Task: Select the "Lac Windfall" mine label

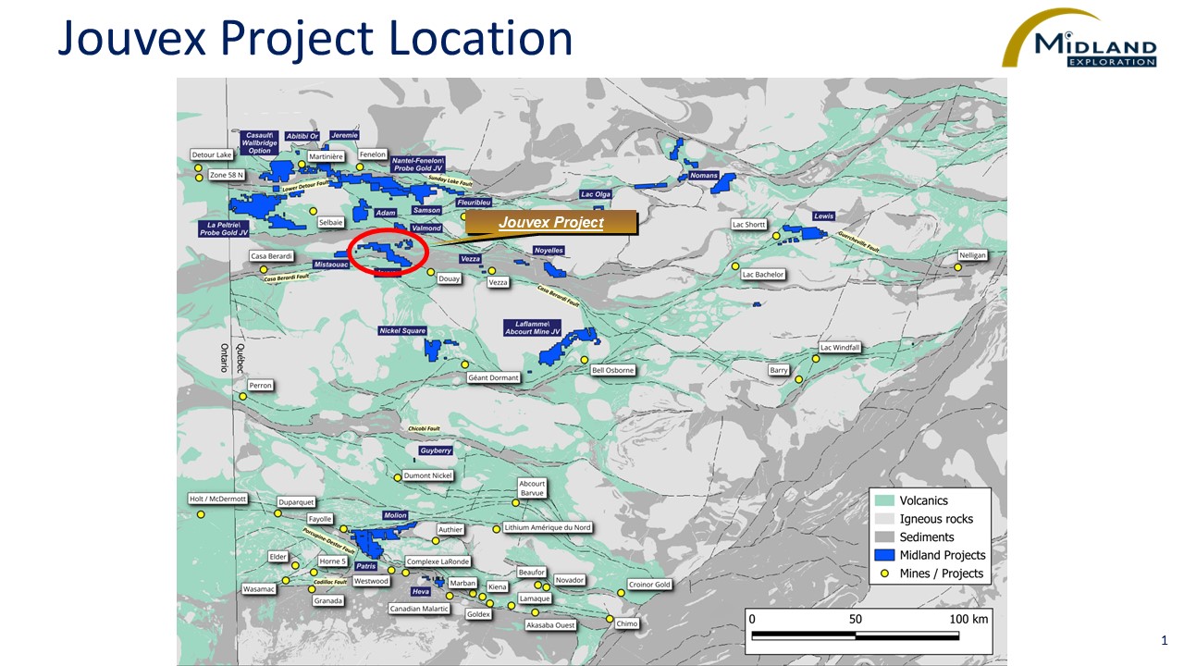Action: pyautogui.click(x=840, y=348)
